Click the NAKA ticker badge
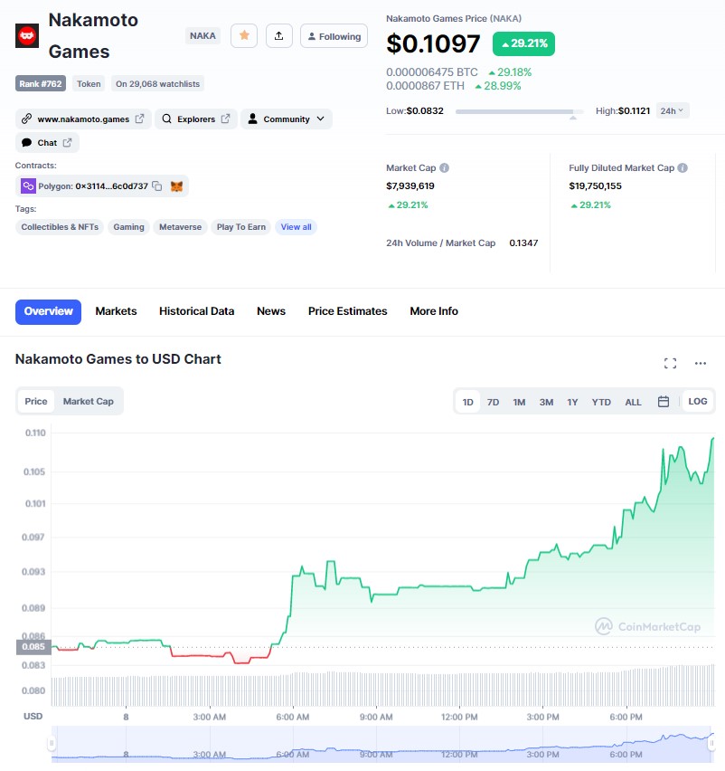The height and width of the screenshot is (771, 725). 202,36
